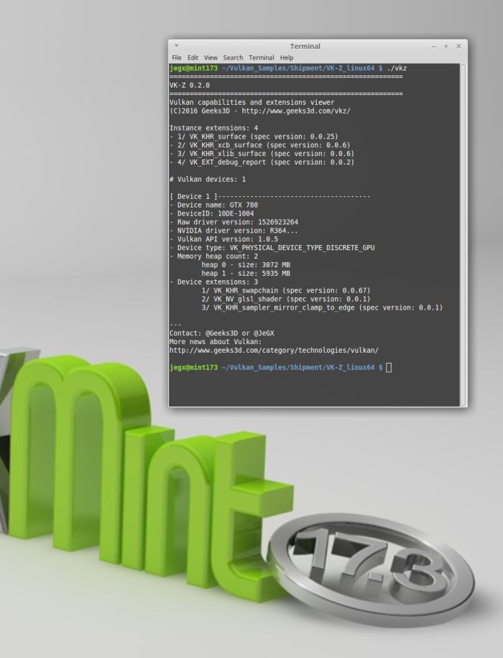Screen dimensions: 503x658
Task: Click 'heap 1 - size: 5935 MB' line
Action: pos(246,273)
